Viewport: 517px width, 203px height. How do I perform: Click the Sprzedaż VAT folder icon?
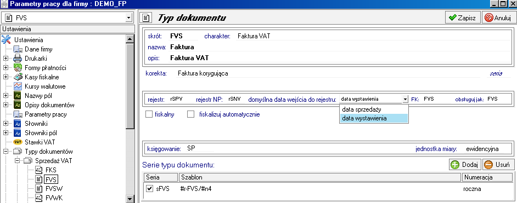coord(28,161)
